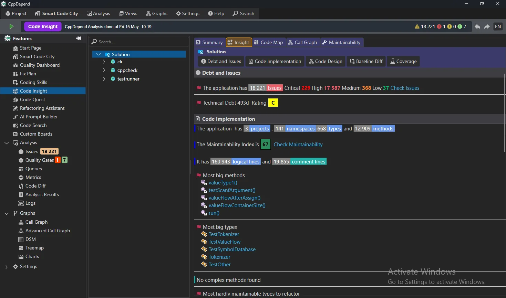Click the yellow C rating badge

coord(273,103)
